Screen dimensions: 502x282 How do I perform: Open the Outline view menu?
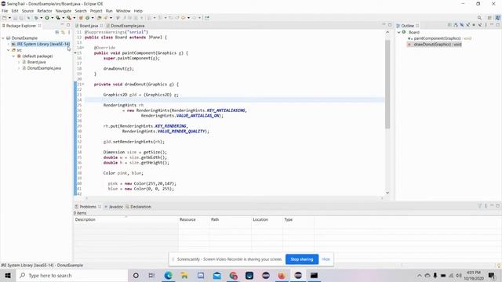486,25
